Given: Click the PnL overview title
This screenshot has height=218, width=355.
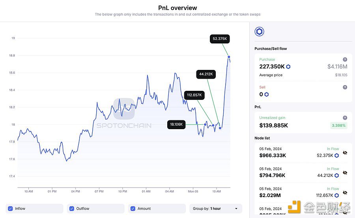Looking at the screenshot, I should [x=177, y=8].
